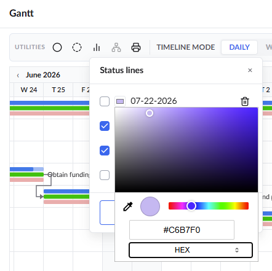Click the hierarchy tree utility icon
272x271 pixels.
pos(116,47)
